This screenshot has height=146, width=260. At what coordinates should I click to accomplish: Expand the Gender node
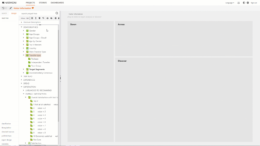[24, 31]
